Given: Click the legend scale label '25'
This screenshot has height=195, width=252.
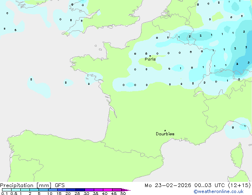Looking at the screenshot, I should pos(77,193).
